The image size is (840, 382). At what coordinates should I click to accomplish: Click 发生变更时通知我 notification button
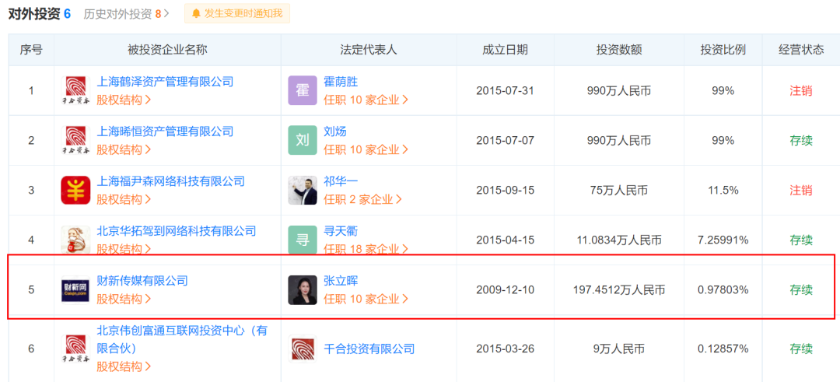point(237,13)
